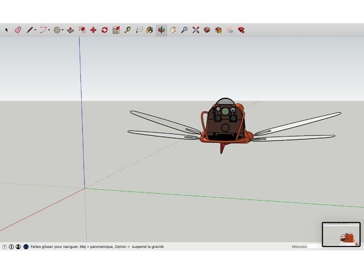This screenshot has width=364, height=273.
Task: Activate the Paint Bucket tool
Action: pyautogui.click(x=150, y=29)
